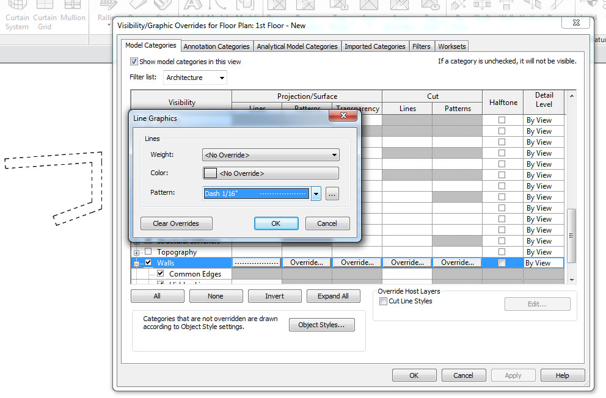
Task: Check the Topography visibility checkbox
Action: point(148,252)
